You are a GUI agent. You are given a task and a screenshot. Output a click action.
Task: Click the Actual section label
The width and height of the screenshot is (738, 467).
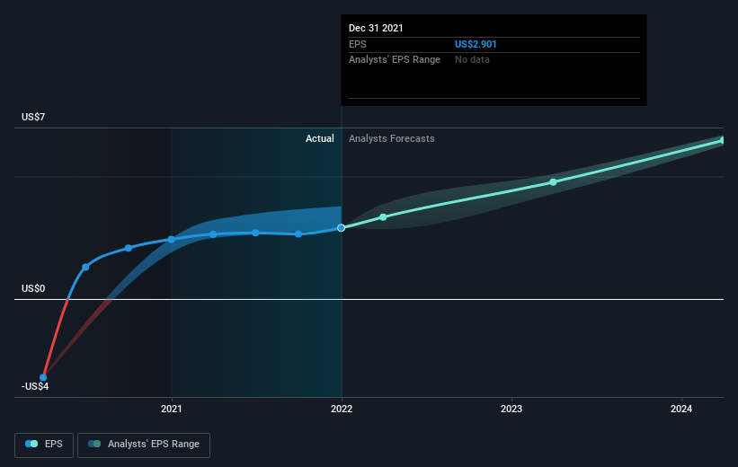tap(320, 138)
